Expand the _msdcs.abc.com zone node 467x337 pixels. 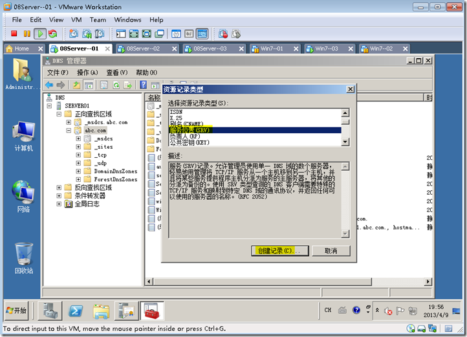tap(69, 122)
